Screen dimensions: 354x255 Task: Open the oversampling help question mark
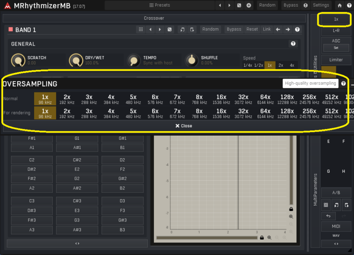[343, 84]
